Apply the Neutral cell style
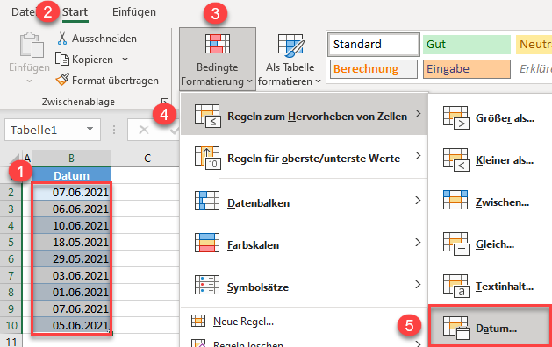Screen dimensions: 552x347 tap(534, 45)
